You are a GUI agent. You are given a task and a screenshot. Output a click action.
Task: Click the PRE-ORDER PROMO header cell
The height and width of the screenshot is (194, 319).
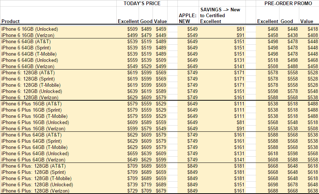[x=288, y=3]
